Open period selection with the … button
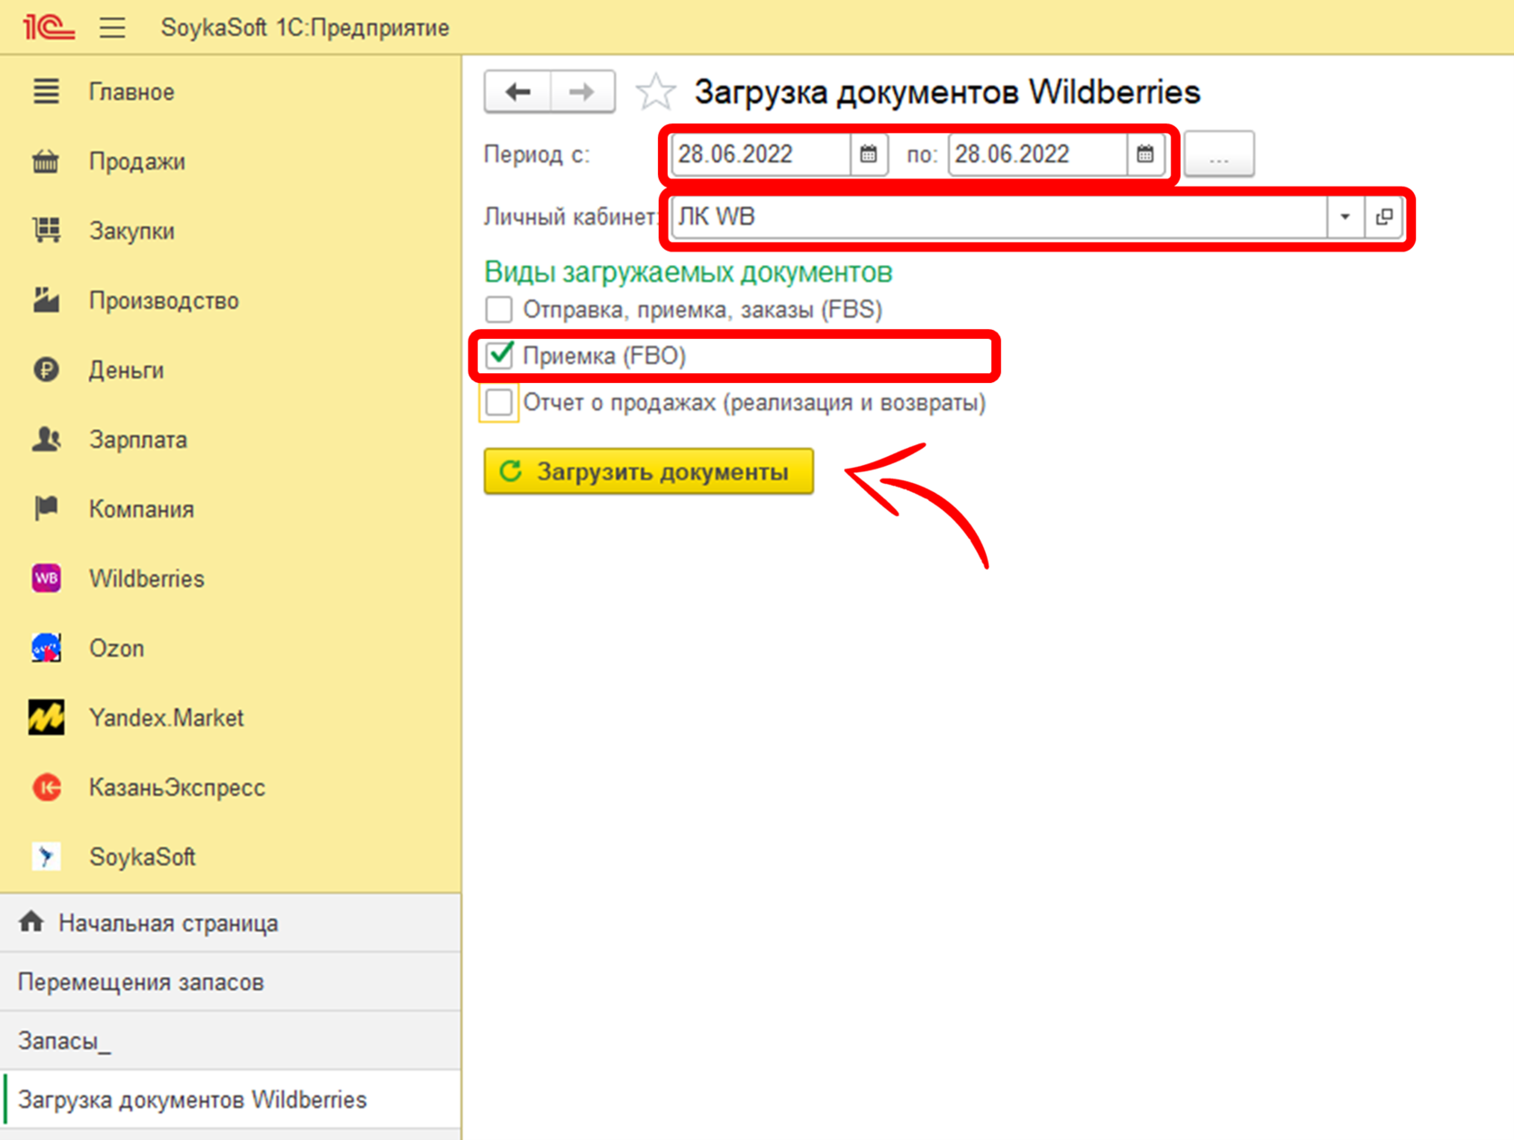The width and height of the screenshot is (1514, 1140). click(x=1218, y=154)
